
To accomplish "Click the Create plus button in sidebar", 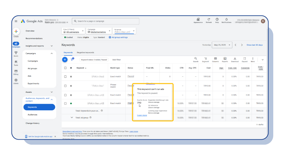I will tap(16, 31).
